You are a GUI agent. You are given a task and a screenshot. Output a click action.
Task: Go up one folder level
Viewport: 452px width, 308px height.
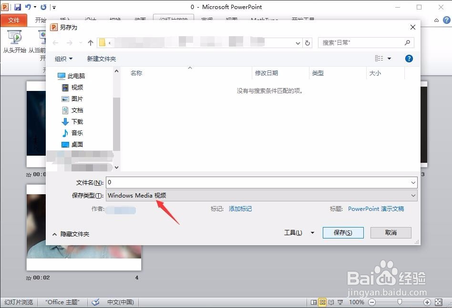91,43
